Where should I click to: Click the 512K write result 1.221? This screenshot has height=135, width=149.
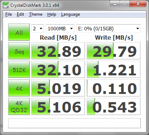click(114, 69)
